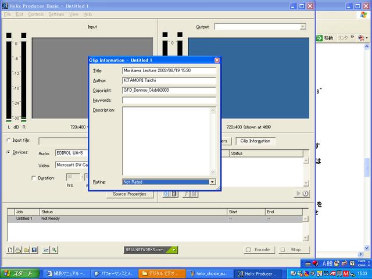The height and width of the screenshot is (279, 372).
Task: Click the New Job icon in bottom toolbar
Action: coord(10,250)
